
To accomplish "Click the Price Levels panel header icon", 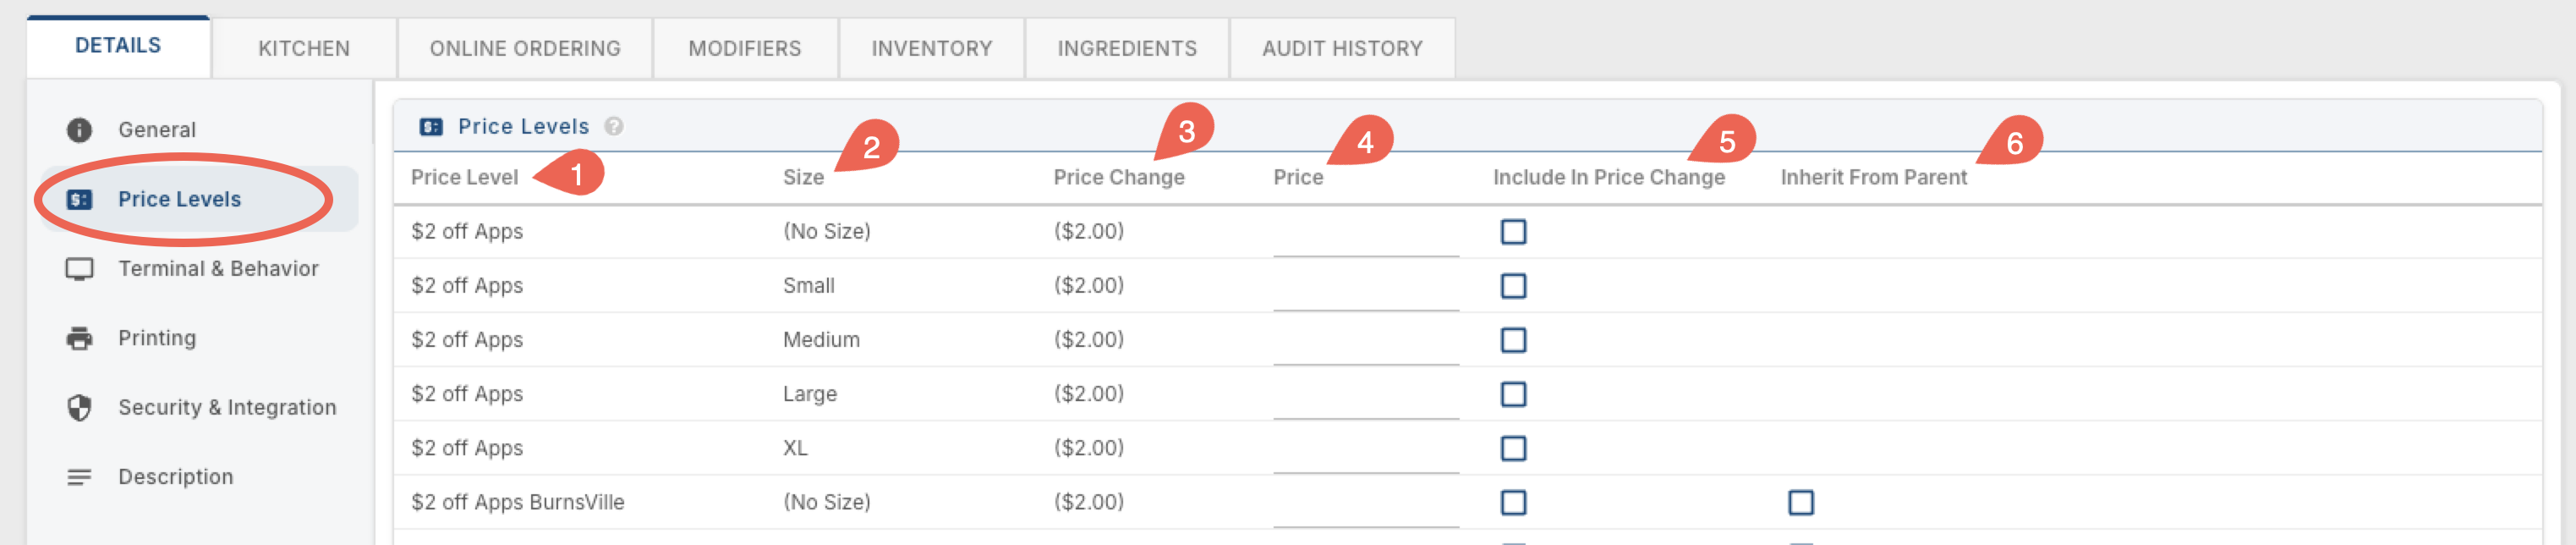I will pyautogui.click(x=431, y=126).
